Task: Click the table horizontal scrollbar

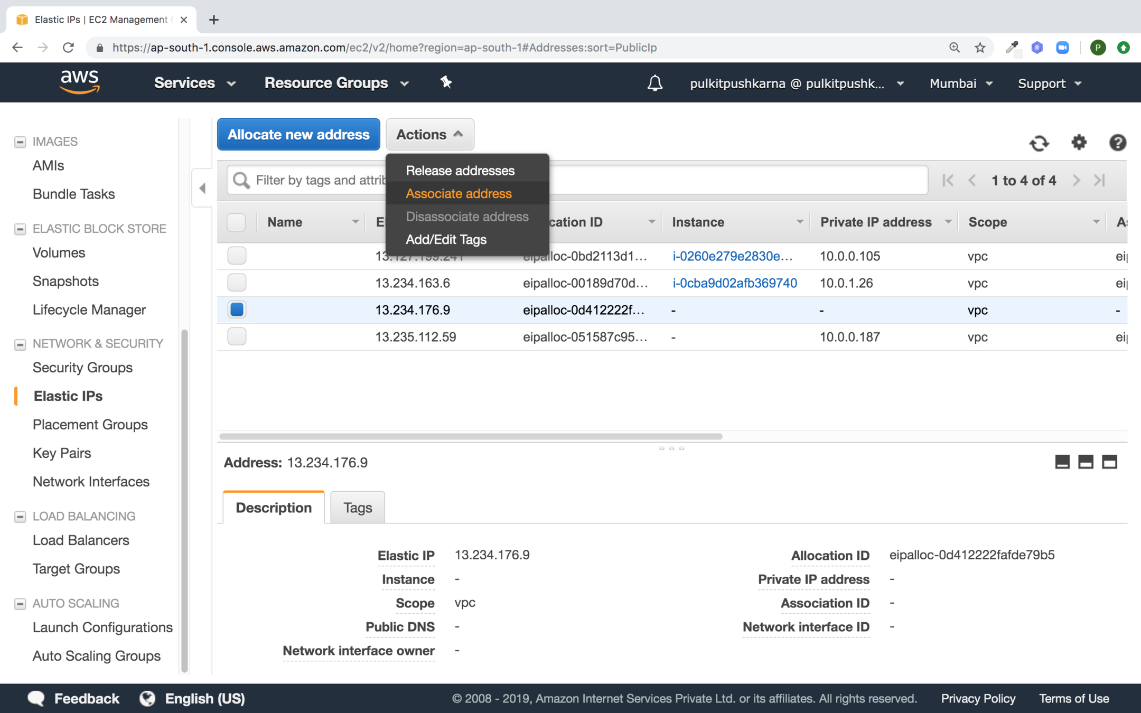Action: 471,436
